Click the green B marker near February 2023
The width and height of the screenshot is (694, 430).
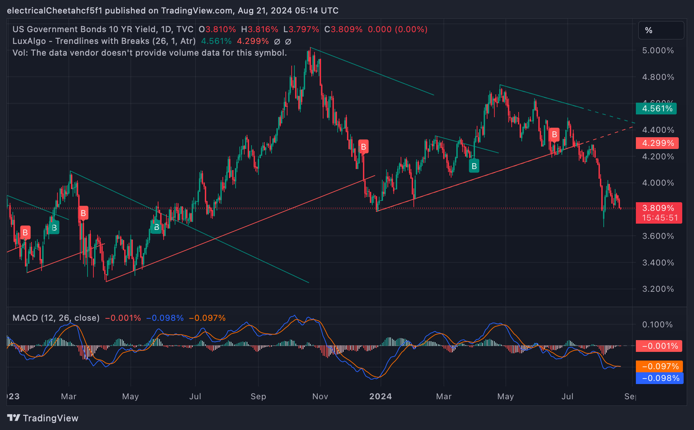point(54,228)
